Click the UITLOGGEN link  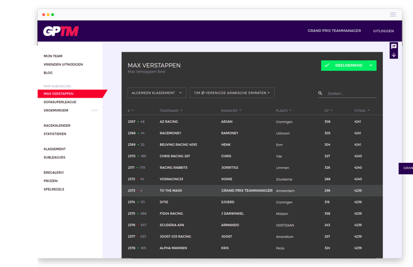click(x=383, y=31)
